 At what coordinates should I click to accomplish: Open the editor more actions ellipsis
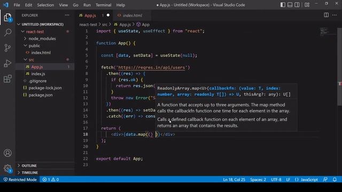335,15
